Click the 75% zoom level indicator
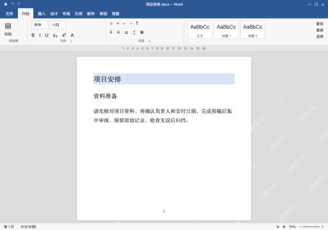Screen dimensions: 328x230 tap(292, 227)
